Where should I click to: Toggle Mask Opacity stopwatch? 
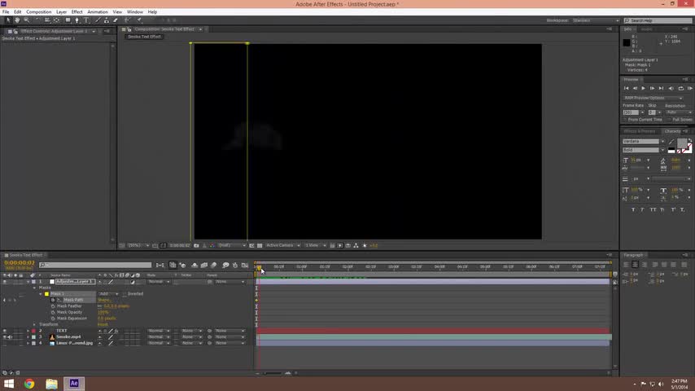53,313
